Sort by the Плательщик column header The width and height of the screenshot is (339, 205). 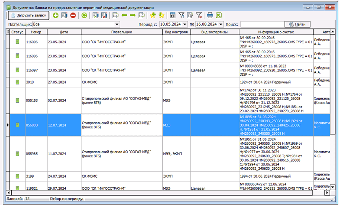click(122, 32)
